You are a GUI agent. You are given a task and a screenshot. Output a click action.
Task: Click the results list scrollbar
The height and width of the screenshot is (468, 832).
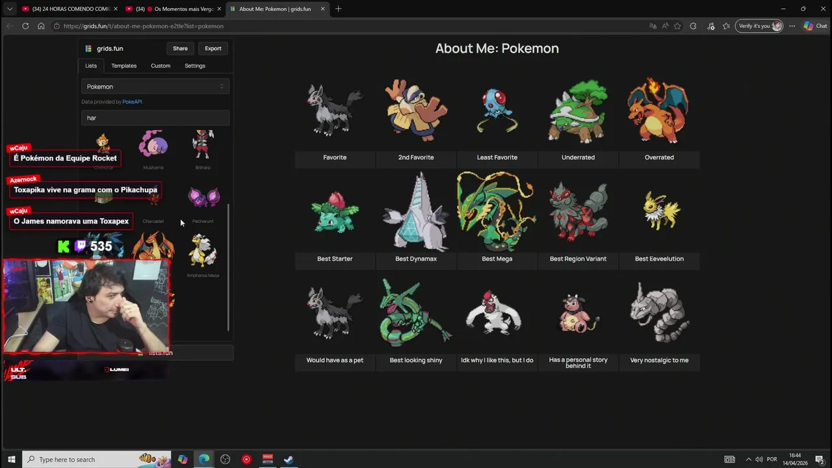(x=228, y=266)
